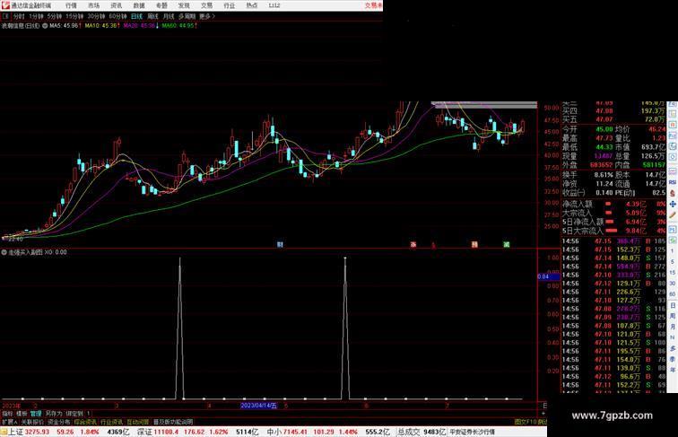Expand the 更多 periods chevron
The height and width of the screenshot is (437, 678).
tap(207, 16)
